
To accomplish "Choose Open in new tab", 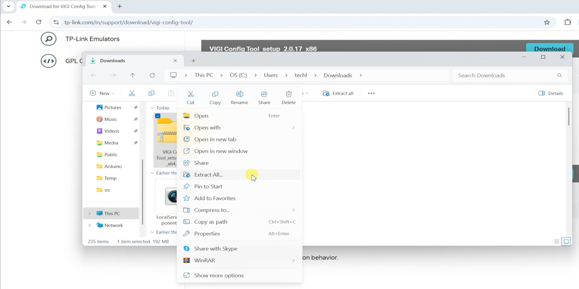I will [239, 139].
